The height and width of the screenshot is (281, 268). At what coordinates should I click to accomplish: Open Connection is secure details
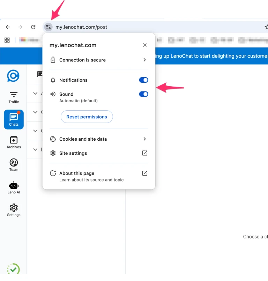coord(99,60)
